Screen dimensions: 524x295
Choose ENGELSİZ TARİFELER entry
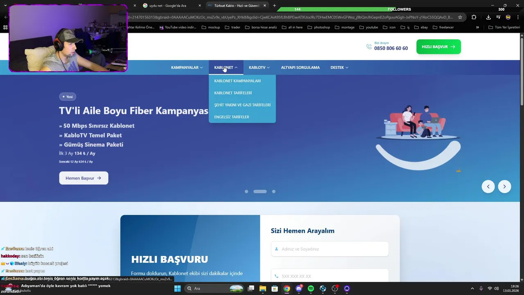(x=232, y=117)
